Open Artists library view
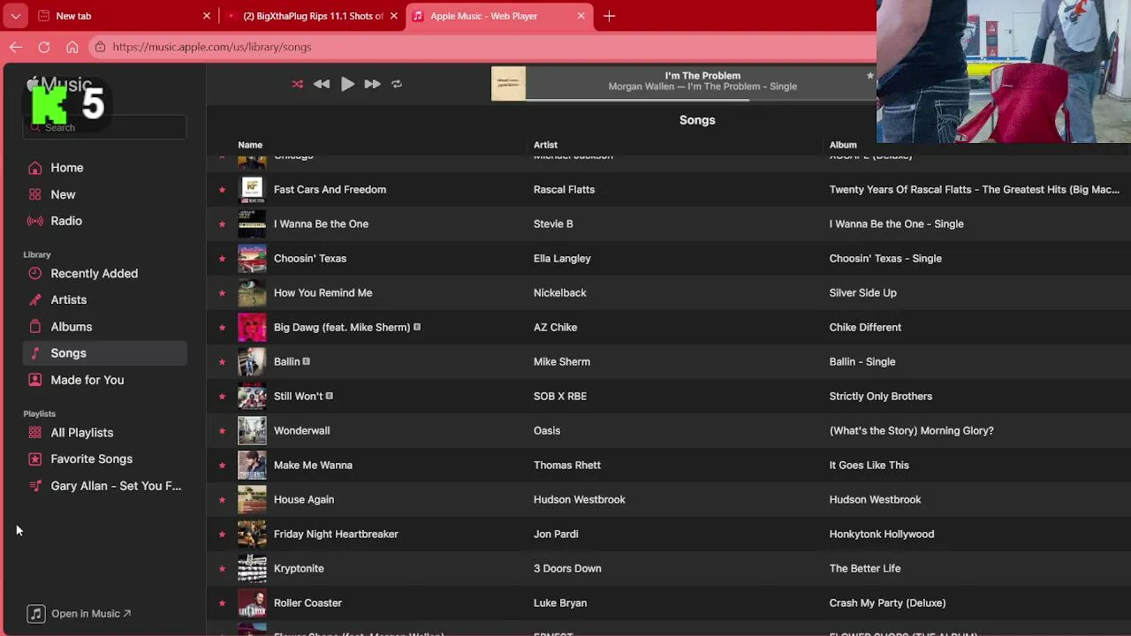Image resolution: width=1131 pixels, height=636 pixels. coord(104,300)
